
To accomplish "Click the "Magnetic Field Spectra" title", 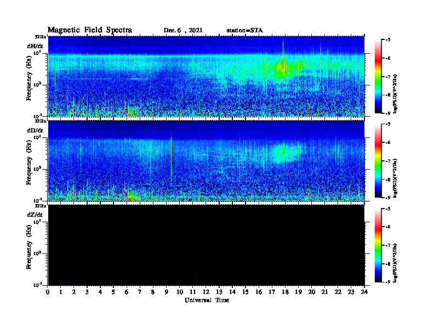I will 90,30.
